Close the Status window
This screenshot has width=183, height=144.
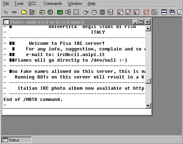pyautogui.click(x=147, y=22)
